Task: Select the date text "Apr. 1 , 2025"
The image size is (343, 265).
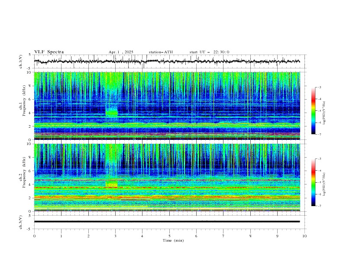Action: tap(121, 52)
